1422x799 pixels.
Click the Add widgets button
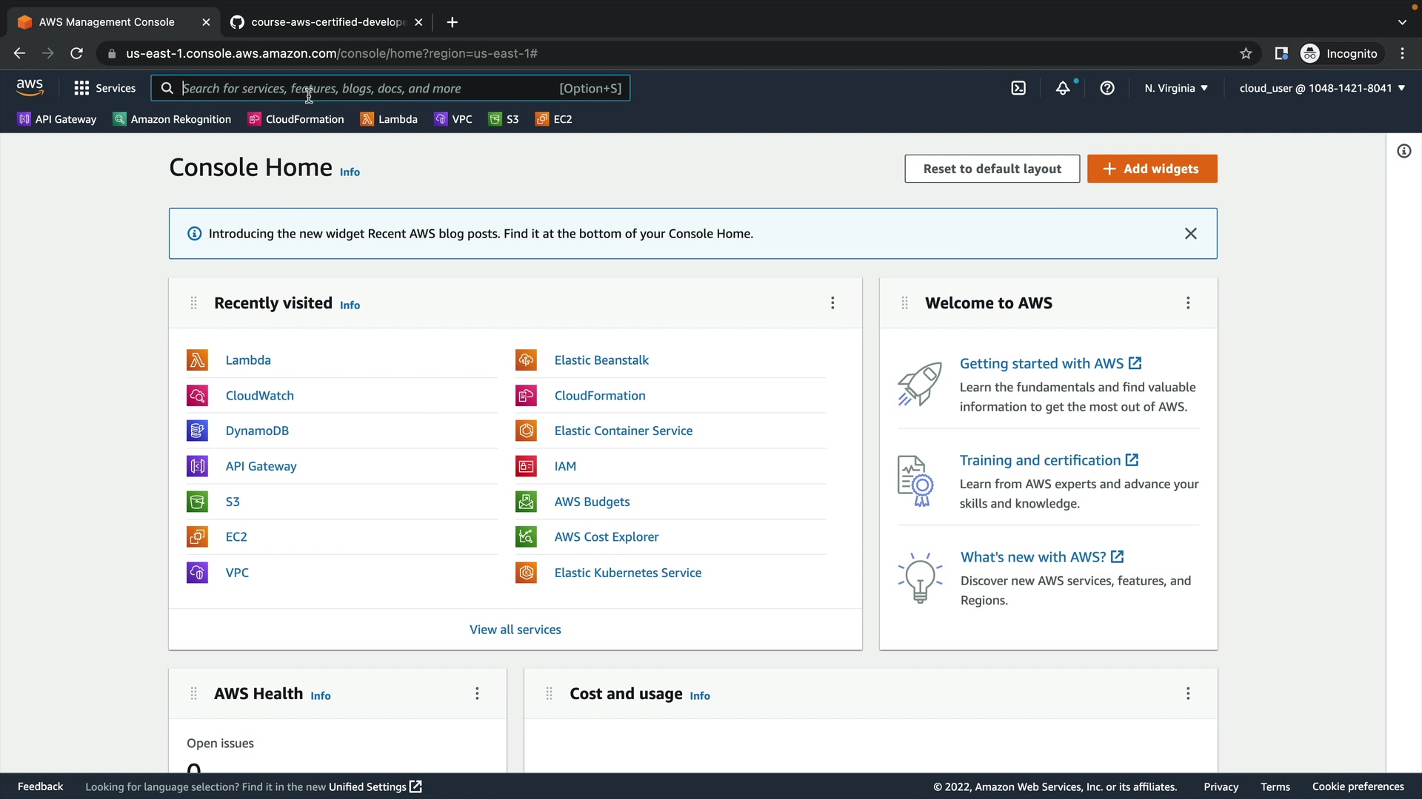coord(1152,169)
